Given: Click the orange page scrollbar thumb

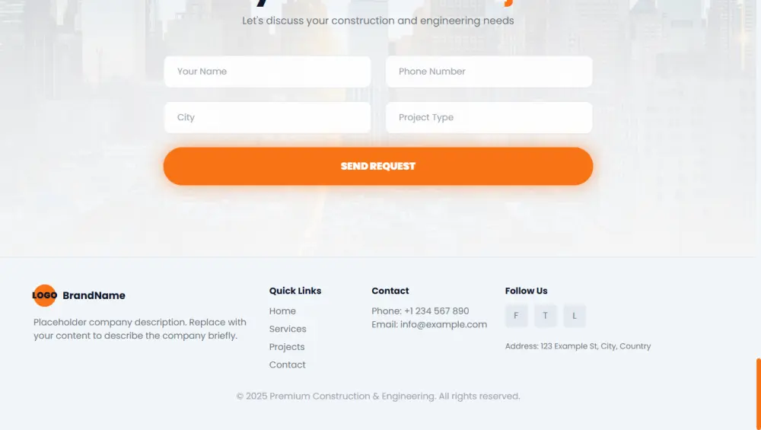Looking at the screenshot, I should click(758, 394).
